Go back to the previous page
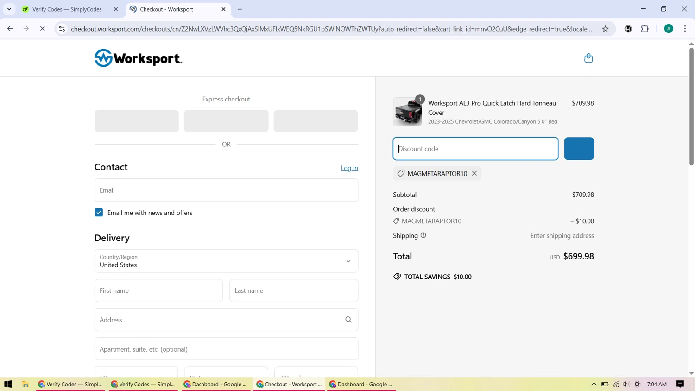This screenshot has height=391, width=695. 10,29
